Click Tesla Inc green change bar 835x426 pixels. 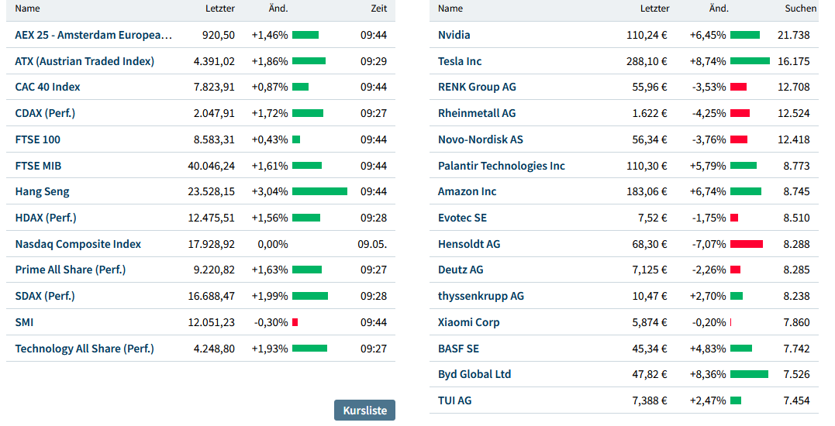[x=750, y=61]
